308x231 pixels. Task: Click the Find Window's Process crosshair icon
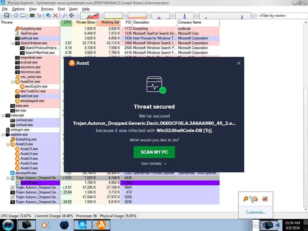[72, 15]
